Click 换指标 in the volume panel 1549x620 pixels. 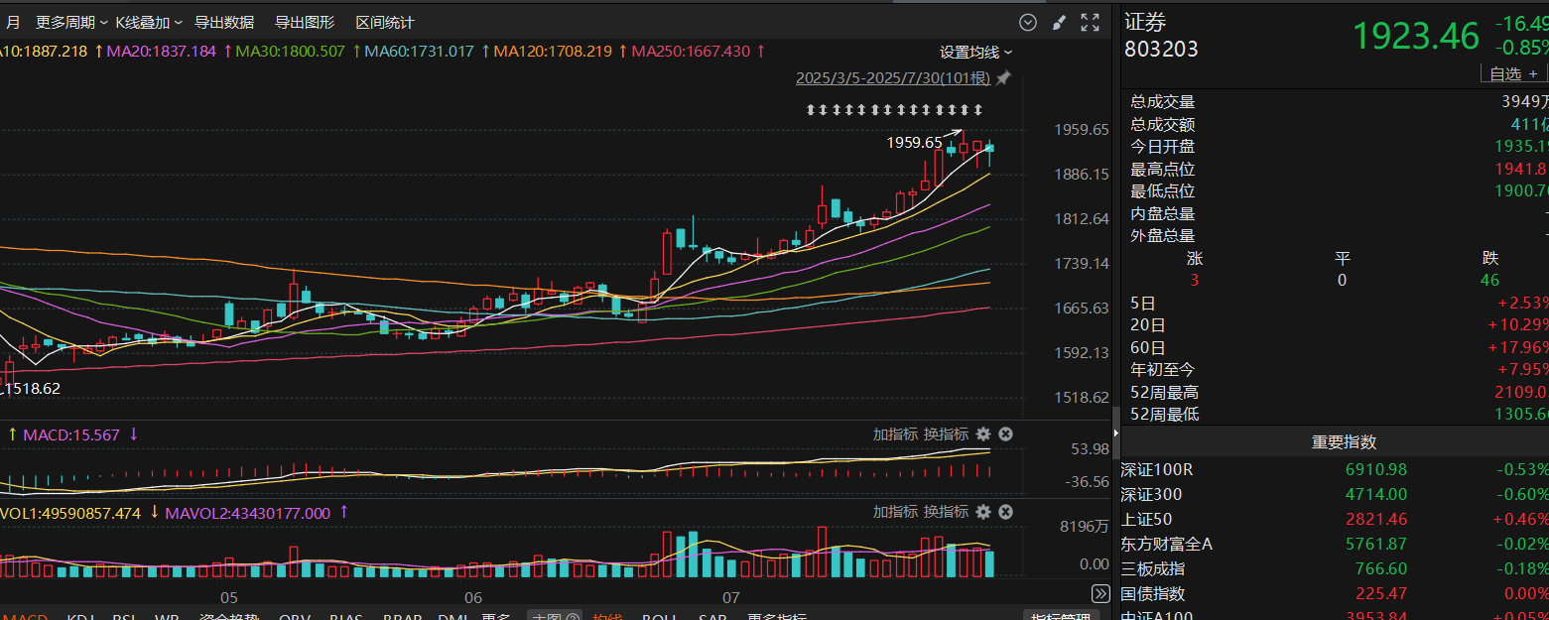pyautogui.click(x=947, y=512)
